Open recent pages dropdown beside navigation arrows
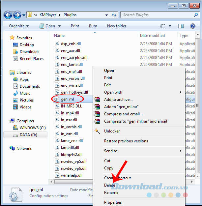 tap(24, 15)
